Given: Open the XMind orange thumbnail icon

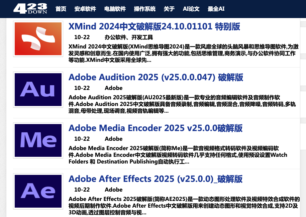Looking at the screenshot, I should 38,39.
